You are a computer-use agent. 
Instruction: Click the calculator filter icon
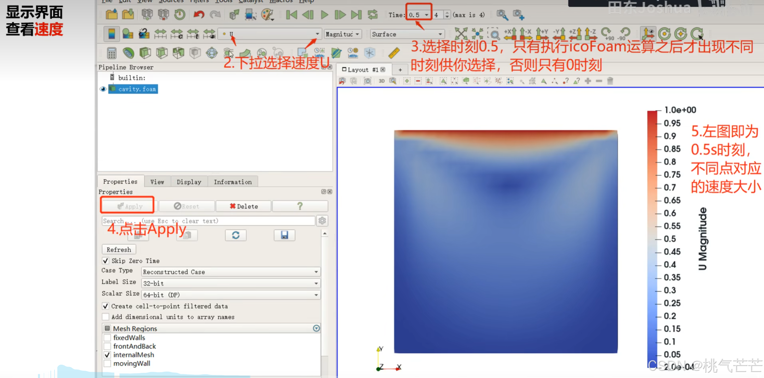[112, 53]
